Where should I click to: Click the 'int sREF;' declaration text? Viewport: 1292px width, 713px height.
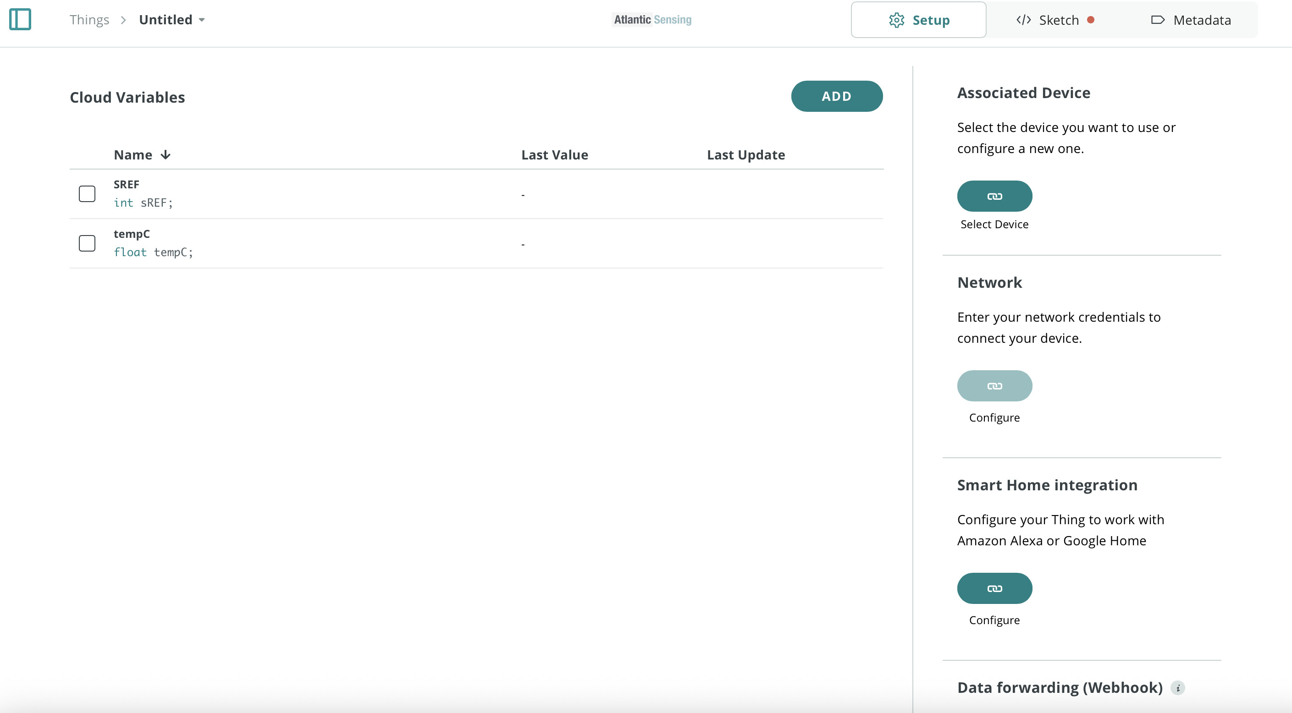pos(143,203)
